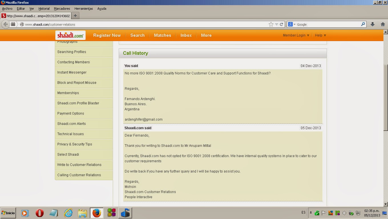Click the site identity globe icon

pos(22,25)
